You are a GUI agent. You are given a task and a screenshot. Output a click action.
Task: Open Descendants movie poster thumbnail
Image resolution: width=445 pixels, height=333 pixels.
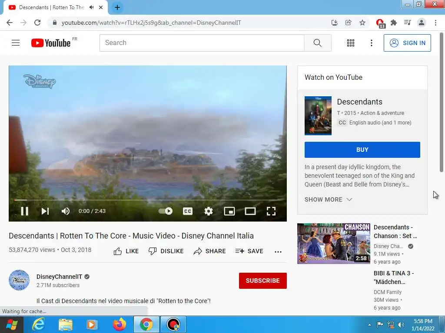(x=318, y=115)
